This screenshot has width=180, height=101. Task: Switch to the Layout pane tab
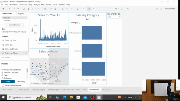pyautogui.click(x=21, y=13)
